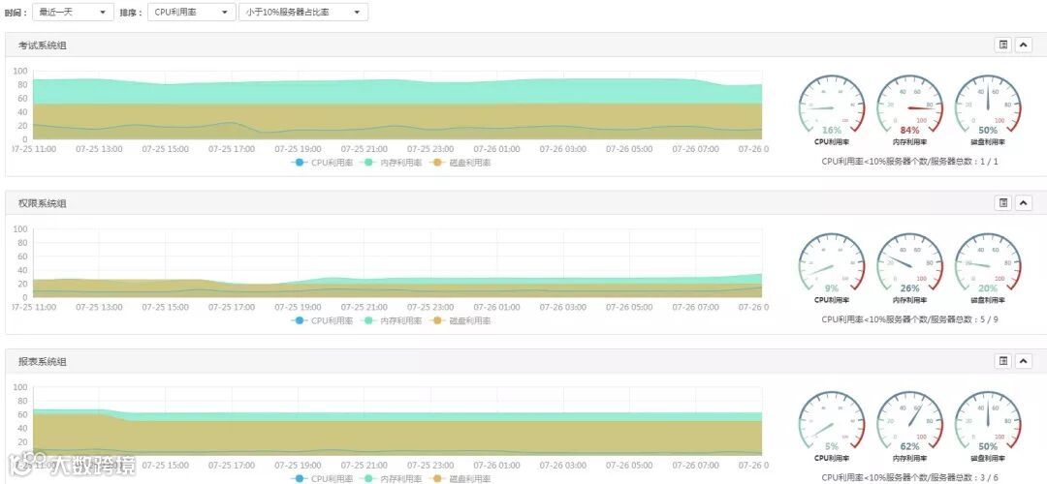
Task: Click the 9% CPU利用率 gauge in 权限系统组
Action: pyautogui.click(x=832, y=266)
